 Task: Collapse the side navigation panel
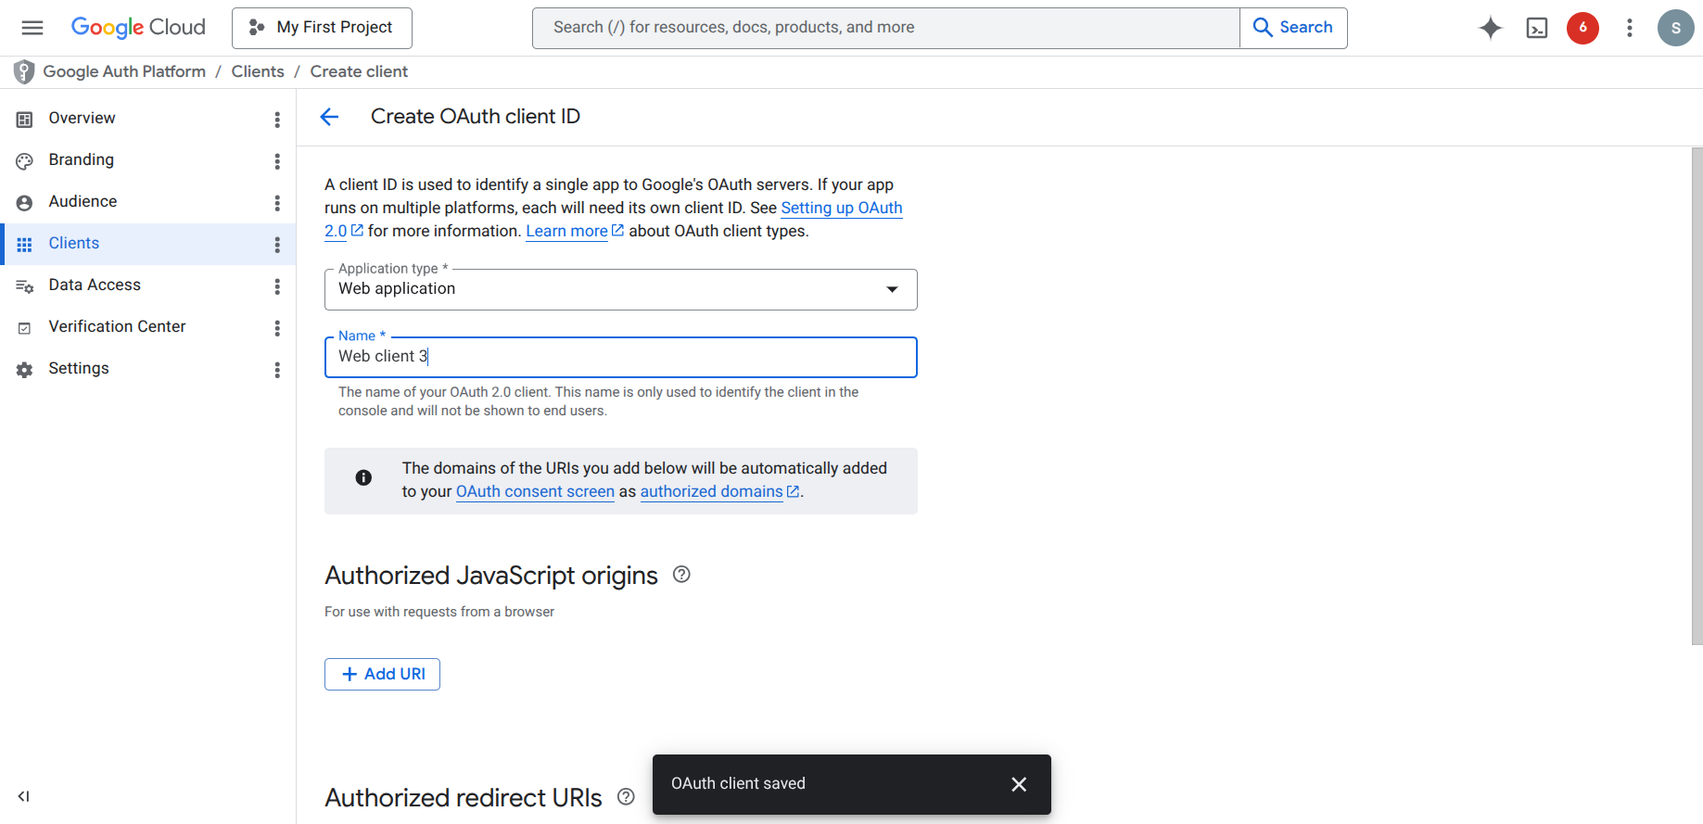coord(24,796)
